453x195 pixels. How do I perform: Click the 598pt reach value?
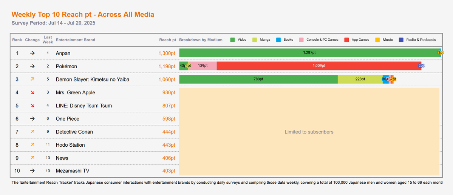169,118
